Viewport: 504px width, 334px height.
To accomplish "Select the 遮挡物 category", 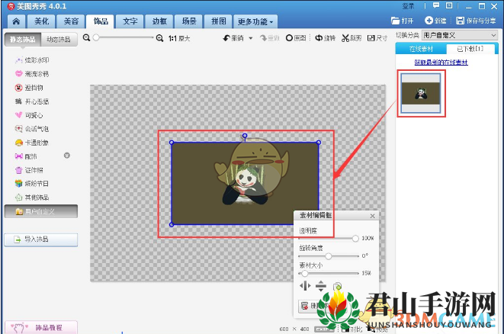I will pos(29,88).
